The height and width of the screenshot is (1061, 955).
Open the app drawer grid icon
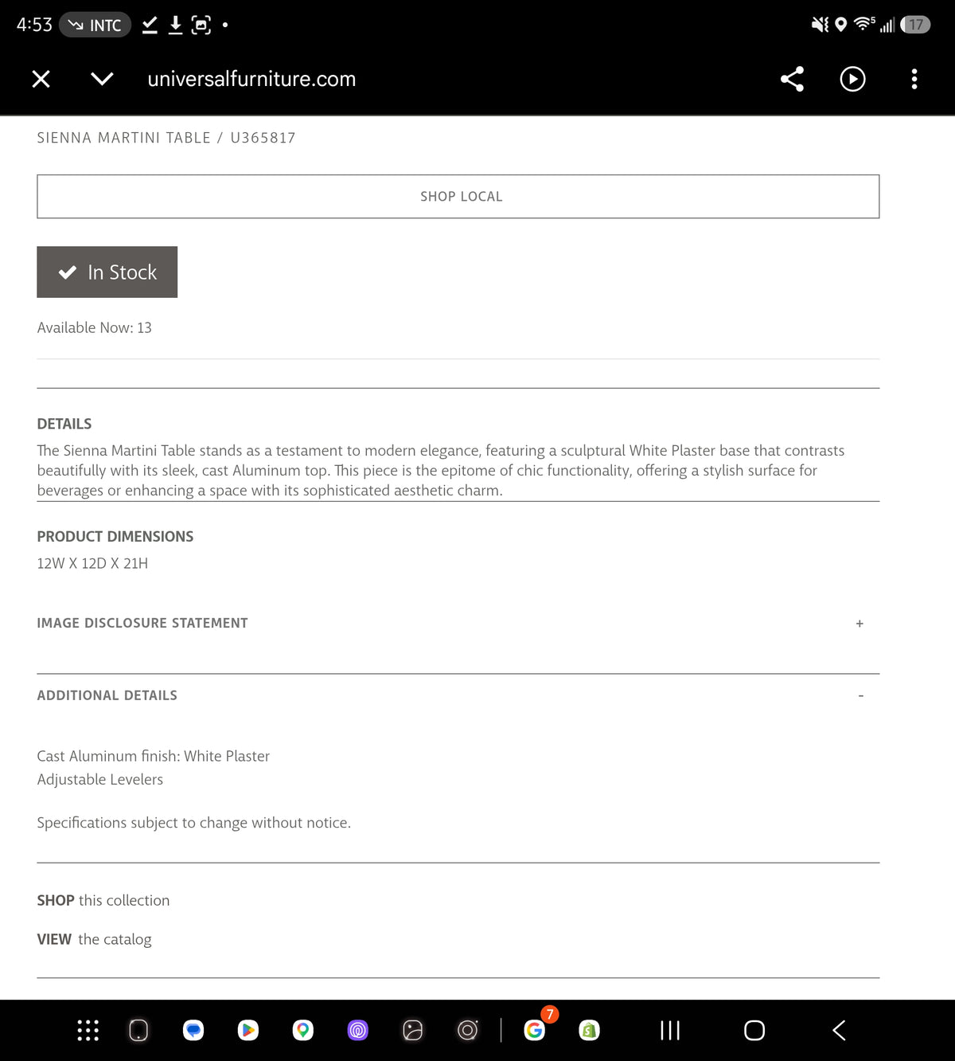click(x=88, y=1030)
